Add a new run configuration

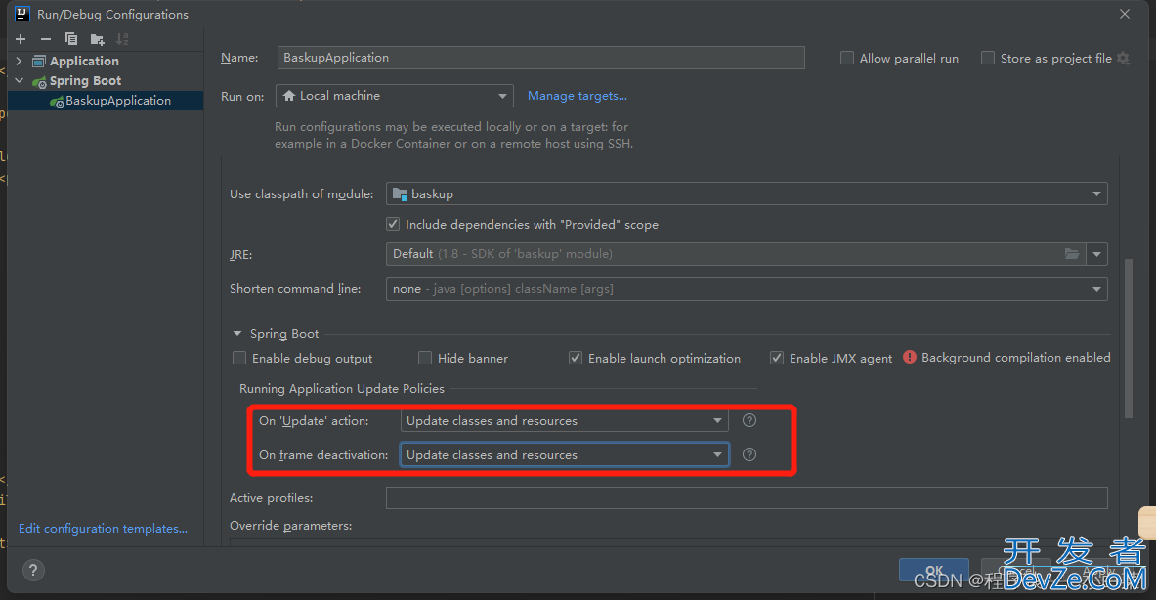point(21,39)
